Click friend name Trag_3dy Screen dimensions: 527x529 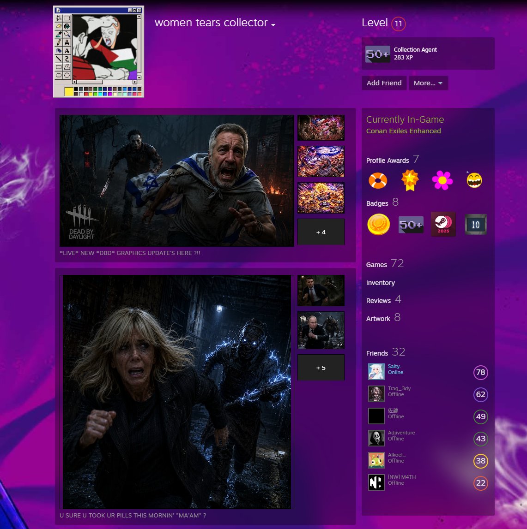pyautogui.click(x=400, y=388)
